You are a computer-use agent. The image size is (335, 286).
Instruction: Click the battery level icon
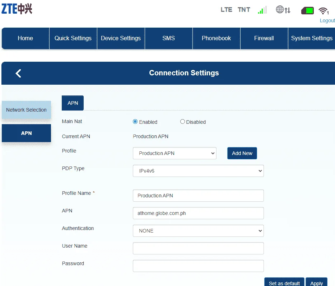[307, 10]
